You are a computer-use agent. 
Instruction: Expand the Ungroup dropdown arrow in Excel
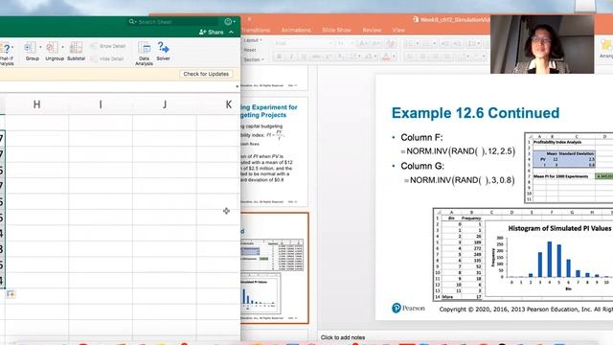62,48
